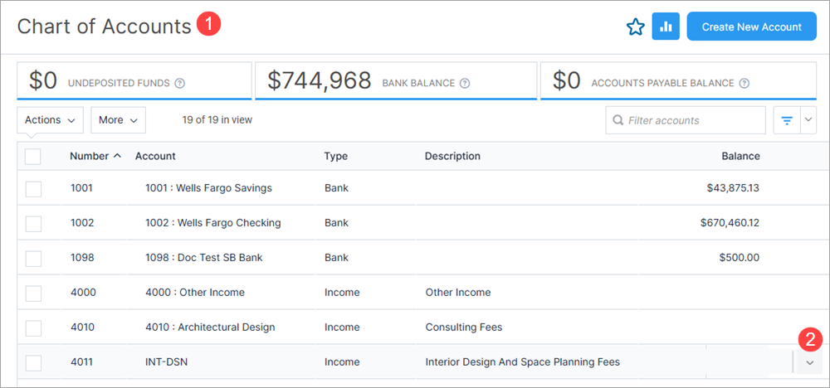Viewport: 830px width, 388px height.
Task: Sort by the Type column header
Action: [x=335, y=156]
